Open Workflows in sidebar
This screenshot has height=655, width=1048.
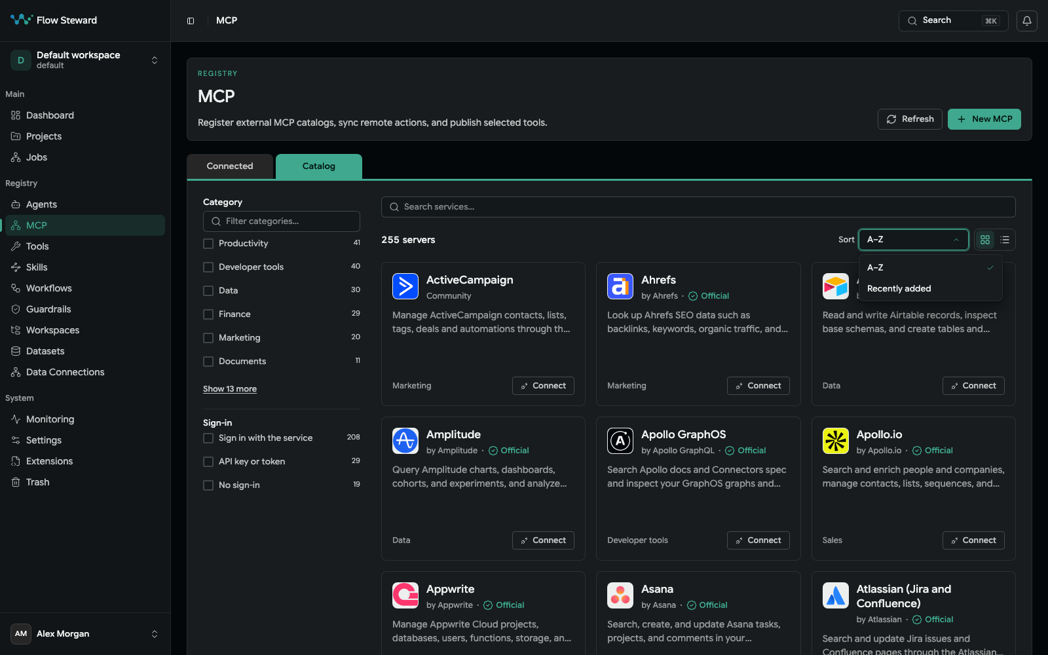point(85,288)
